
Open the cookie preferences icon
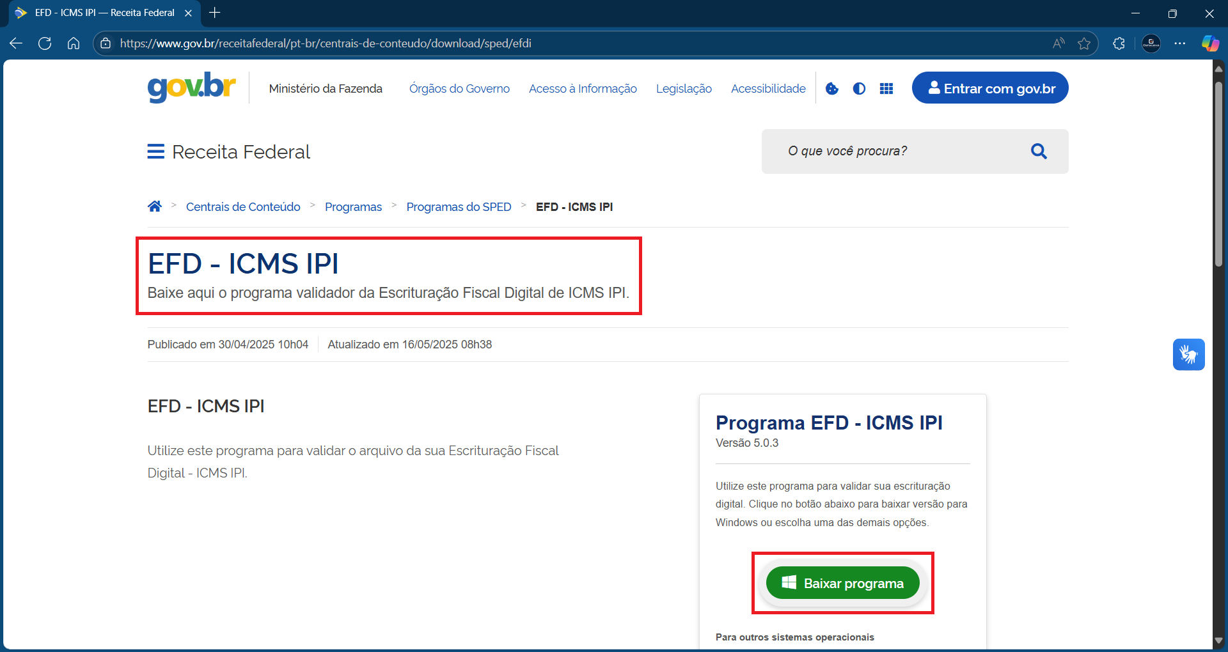click(831, 89)
